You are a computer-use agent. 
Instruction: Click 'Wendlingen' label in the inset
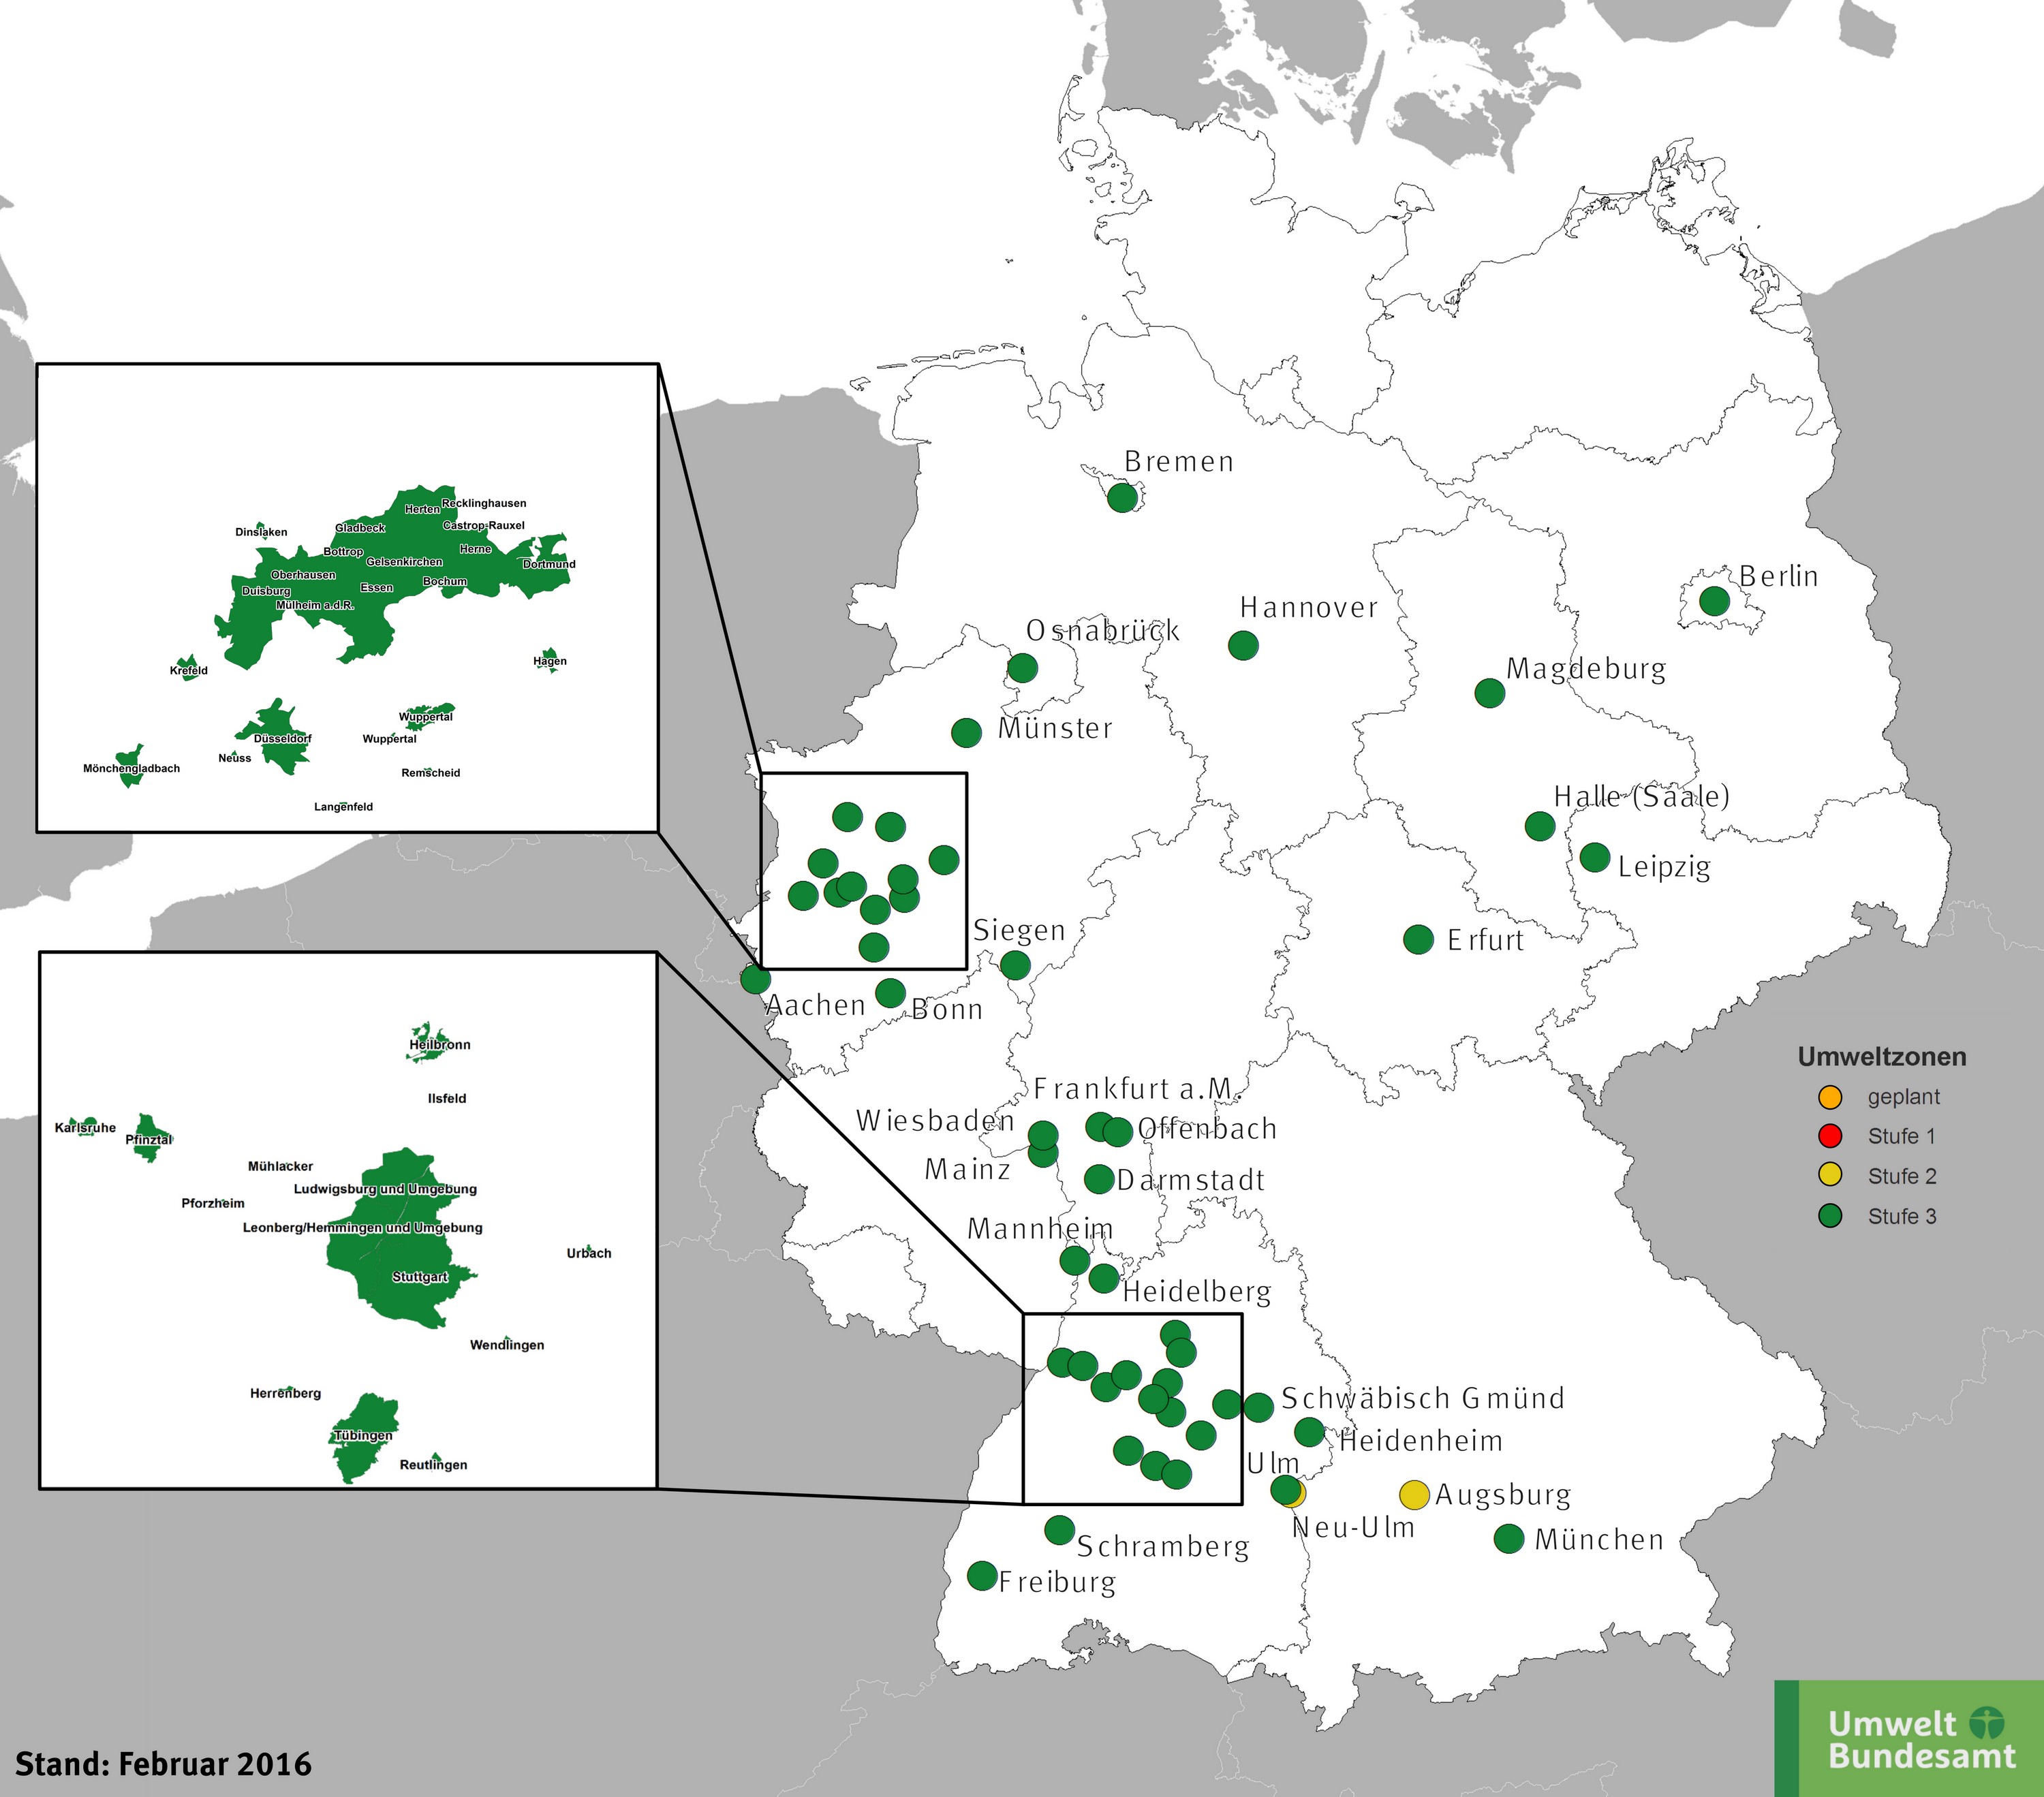pos(507,1345)
